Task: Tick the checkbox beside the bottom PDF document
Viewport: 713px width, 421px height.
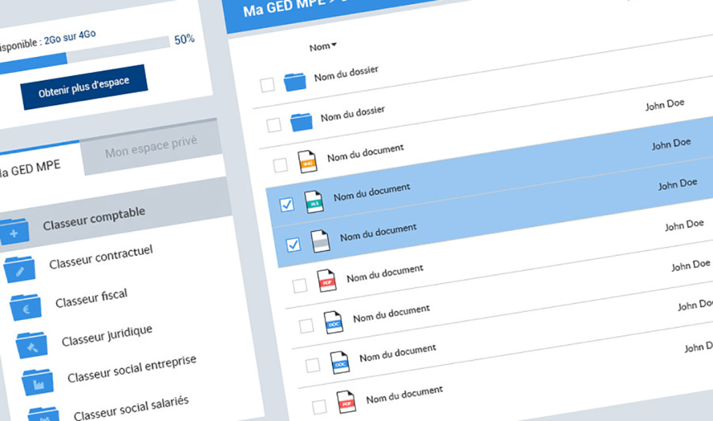Action: [x=319, y=406]
